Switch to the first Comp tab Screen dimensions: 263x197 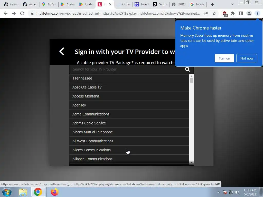pos(11,4)
